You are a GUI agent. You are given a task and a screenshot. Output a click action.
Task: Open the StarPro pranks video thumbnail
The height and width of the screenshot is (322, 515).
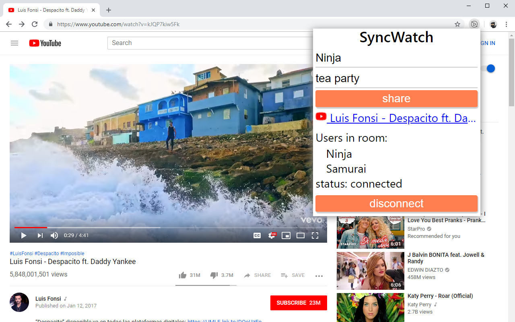(371, 232)
